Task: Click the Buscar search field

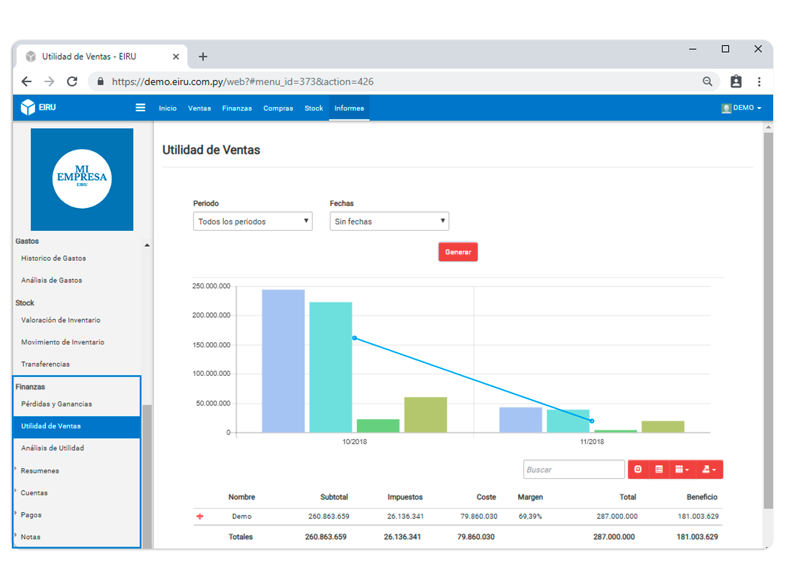Action: (574, 469)
